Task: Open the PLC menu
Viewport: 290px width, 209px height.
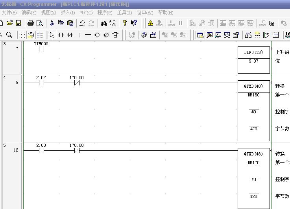Action: 86,13
